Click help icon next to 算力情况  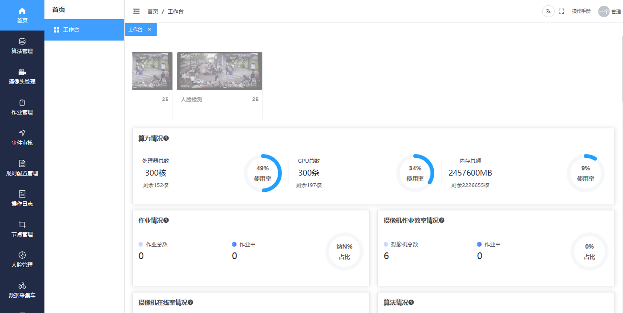[166, 138]
